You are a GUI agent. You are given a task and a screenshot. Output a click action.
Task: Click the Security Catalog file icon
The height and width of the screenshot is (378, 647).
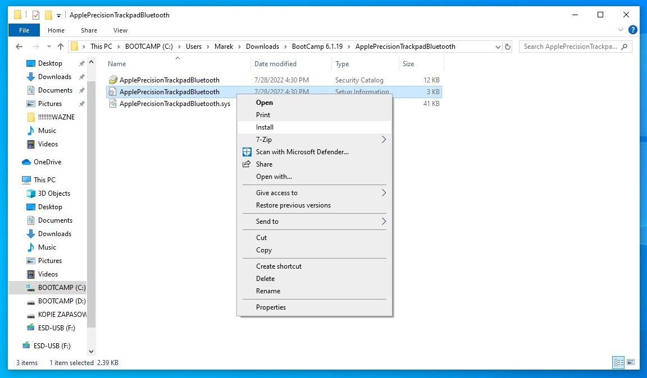click(113, 80)
